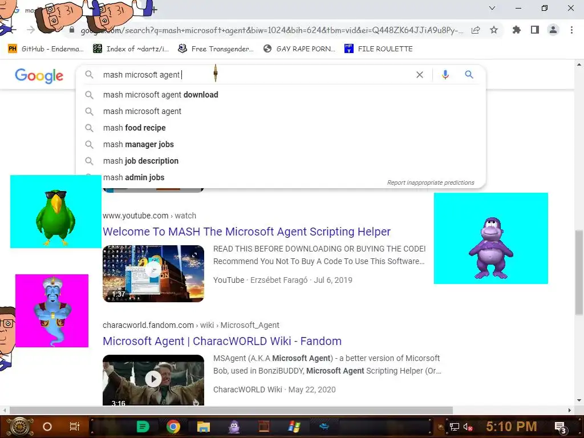Open the green chat app taskbar icon
This screenshot has width=584, height=438.
point(143,427)
